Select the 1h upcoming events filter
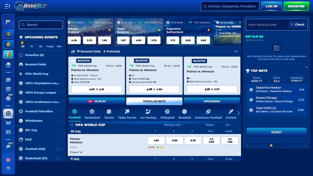Viewport: 313px width, 176px height. tap(32, 46)
